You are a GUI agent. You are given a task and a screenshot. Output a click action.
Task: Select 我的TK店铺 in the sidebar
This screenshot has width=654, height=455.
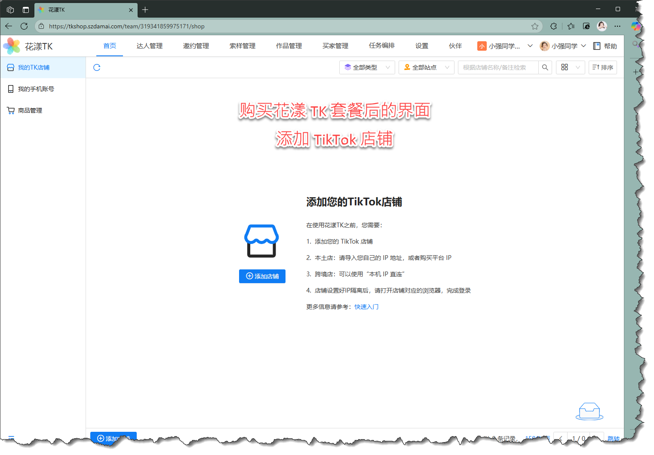point(43,67)
